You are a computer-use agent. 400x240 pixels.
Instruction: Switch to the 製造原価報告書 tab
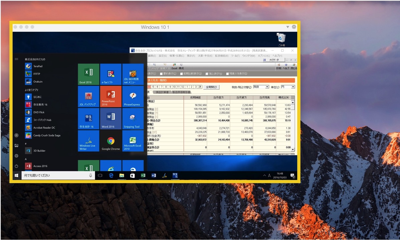(x=181, y=92)
